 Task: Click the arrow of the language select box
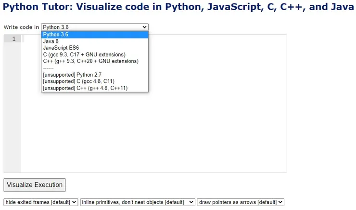pyautogui.click(x=144, y=27)
